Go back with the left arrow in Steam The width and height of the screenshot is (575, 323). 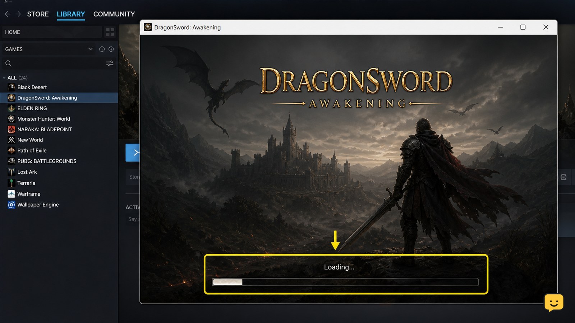(x=8, y=14)
